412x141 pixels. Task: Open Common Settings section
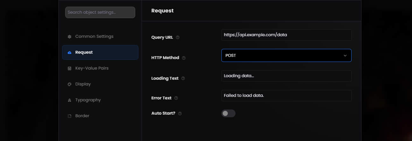[100, 37]
